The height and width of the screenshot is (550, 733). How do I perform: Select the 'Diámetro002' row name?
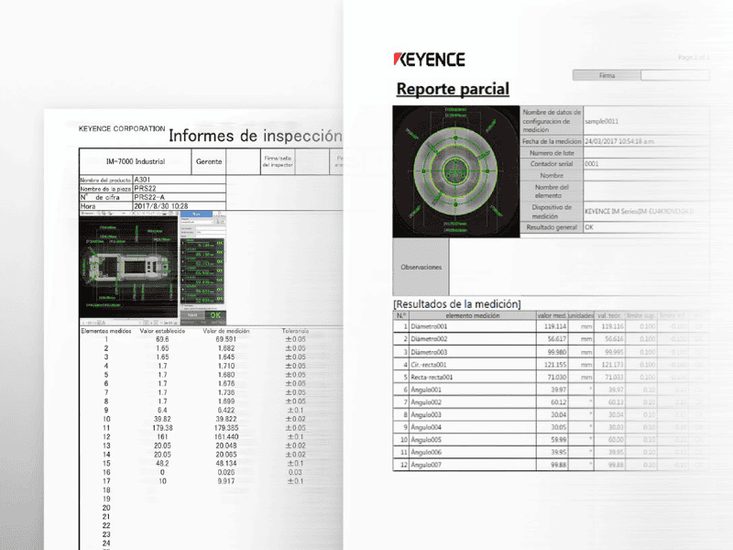click(x=429, y=339)
